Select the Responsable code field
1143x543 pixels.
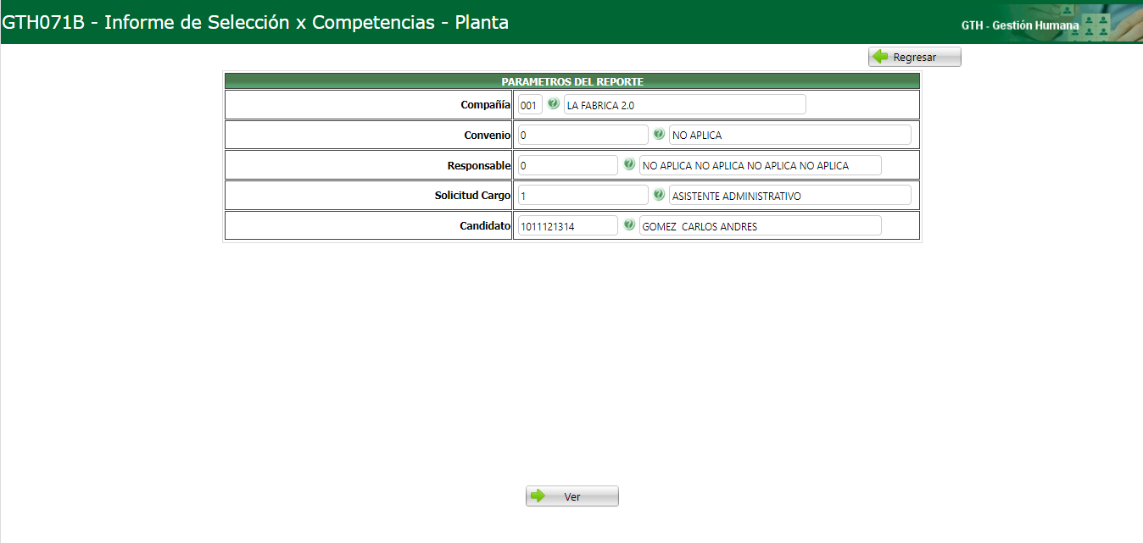coord(566,164)
